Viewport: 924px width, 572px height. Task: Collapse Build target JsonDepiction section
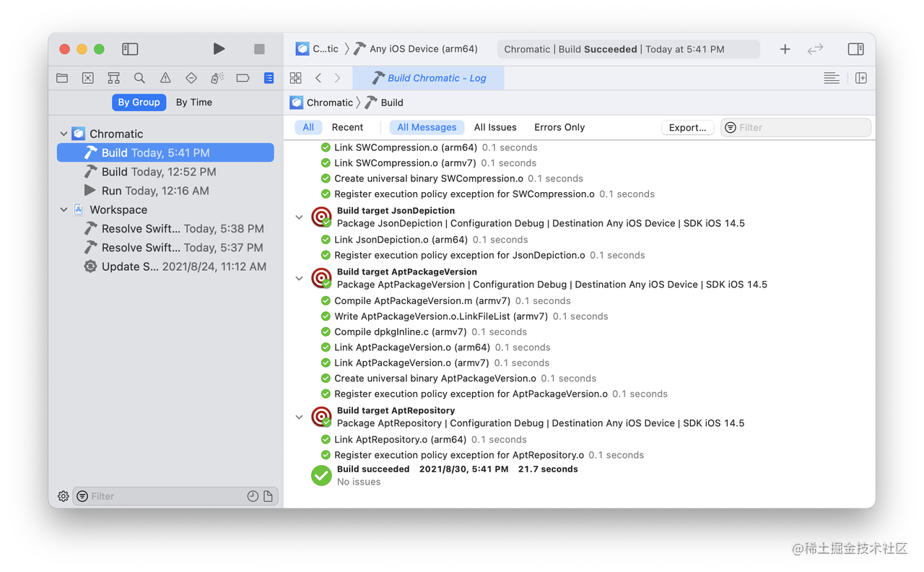(299, 217)
